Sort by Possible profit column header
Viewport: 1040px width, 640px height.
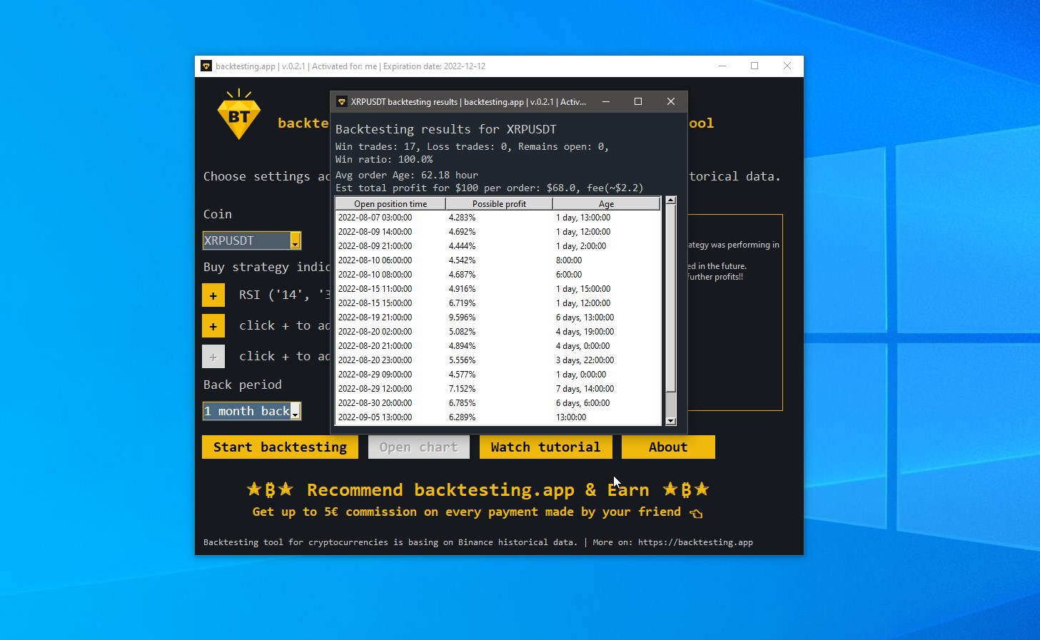click(499, 203)
